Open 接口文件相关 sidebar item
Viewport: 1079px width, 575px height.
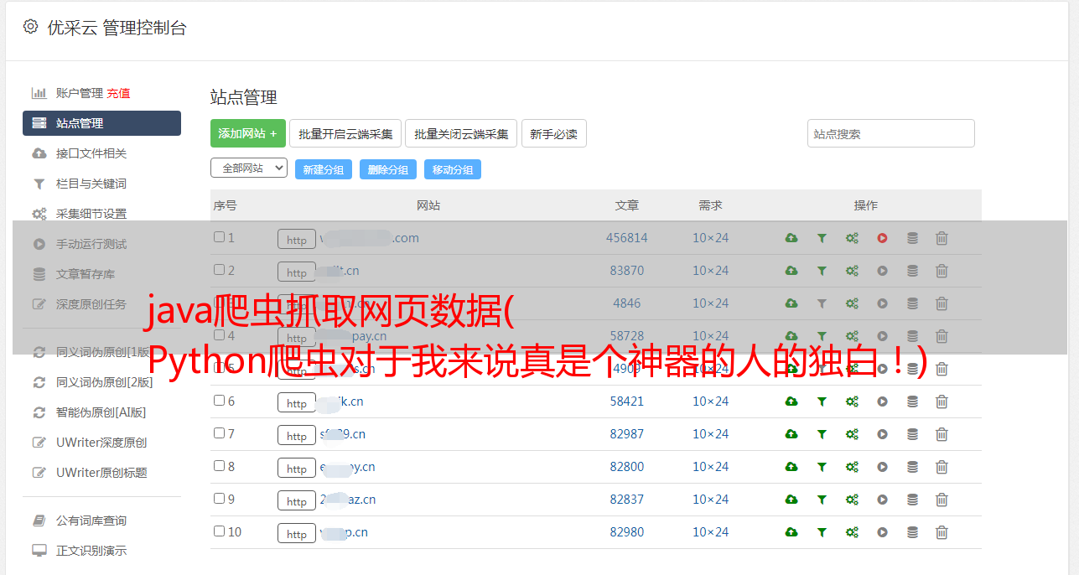coord(91,153)
